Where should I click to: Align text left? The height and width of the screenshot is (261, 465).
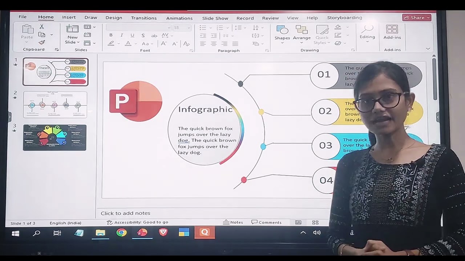[203, 43]
